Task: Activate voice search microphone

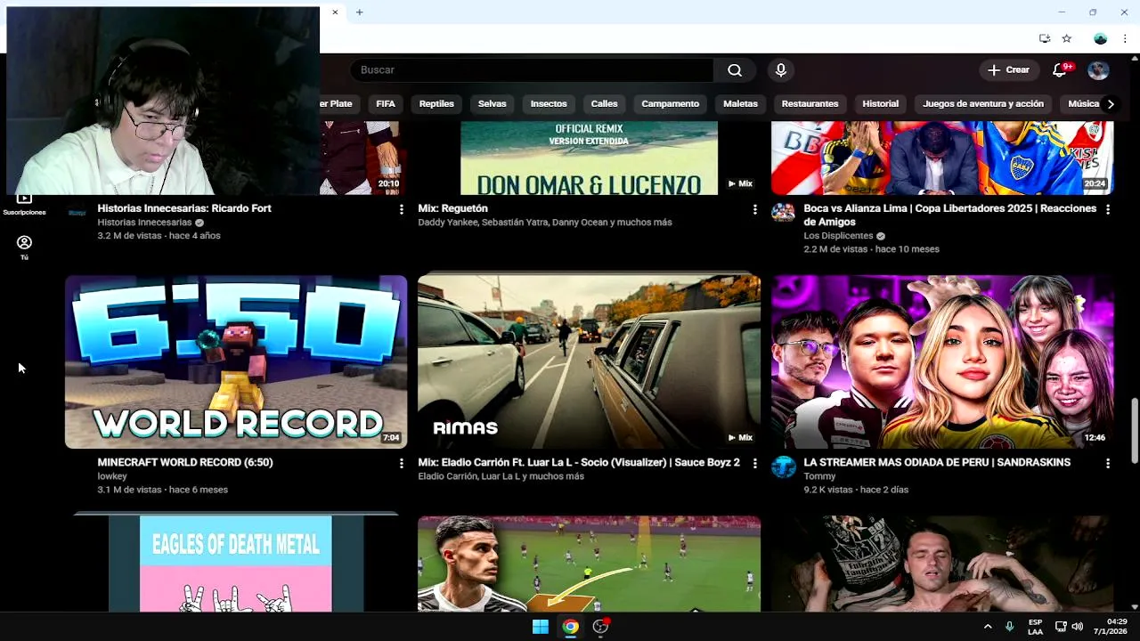Action: tap(781, 70)
